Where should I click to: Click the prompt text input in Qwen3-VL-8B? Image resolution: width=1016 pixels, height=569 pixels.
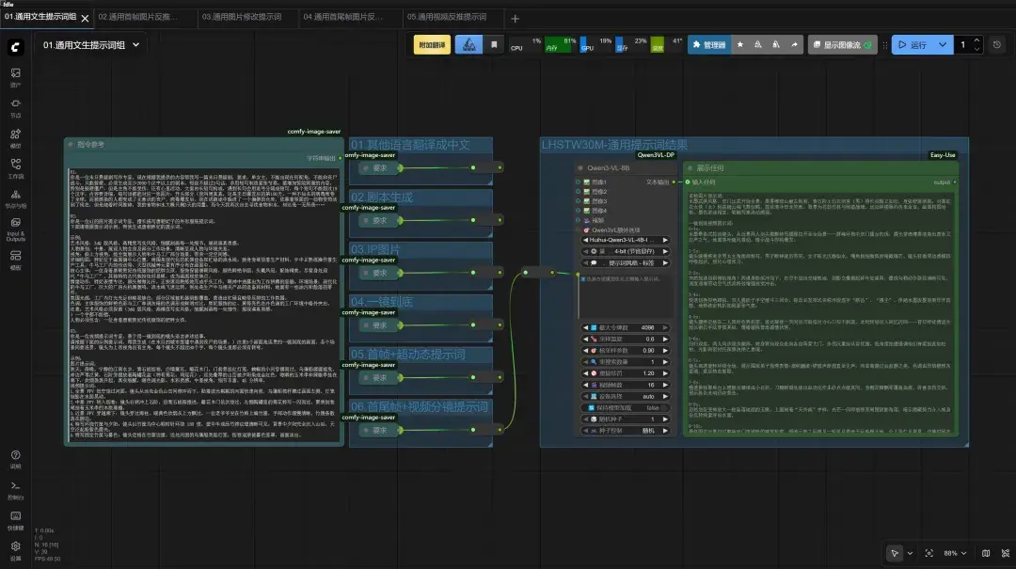[625, 296]
